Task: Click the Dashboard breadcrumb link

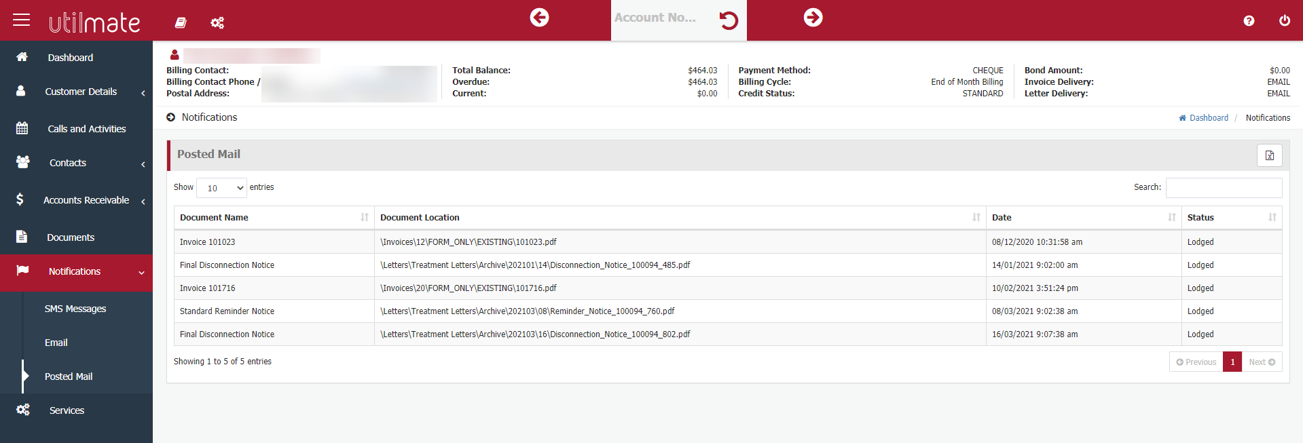Action: coord(1208,118)
